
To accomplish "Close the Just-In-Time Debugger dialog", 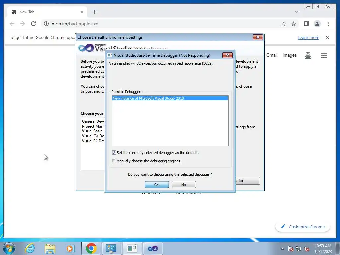I will [227, 55].
